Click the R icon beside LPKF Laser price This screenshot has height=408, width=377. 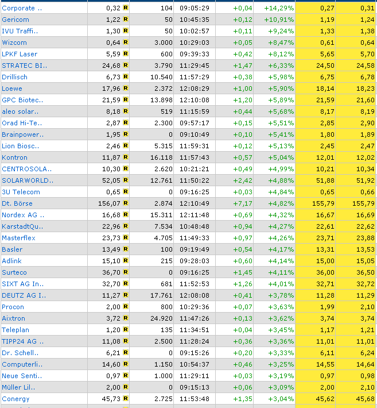click(126, 54)
